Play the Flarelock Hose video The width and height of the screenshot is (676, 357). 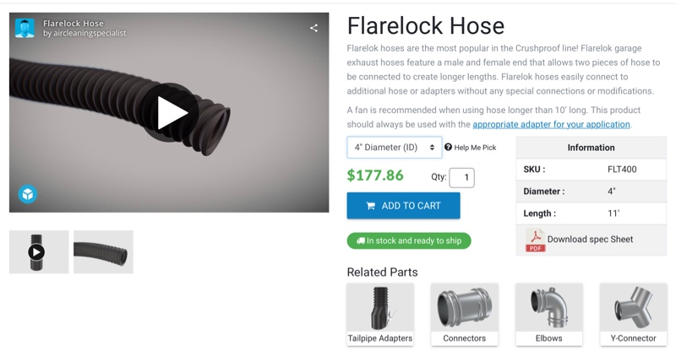171,112
